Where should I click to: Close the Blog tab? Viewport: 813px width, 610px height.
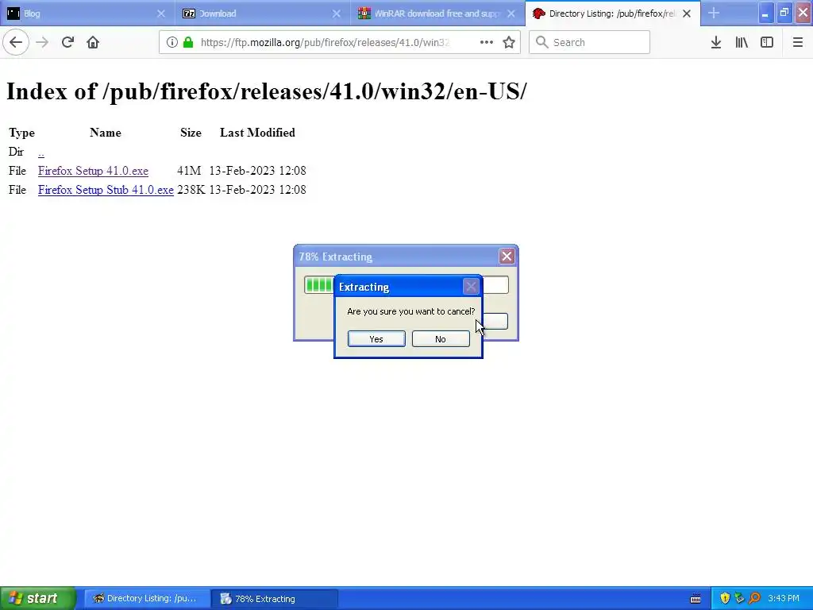pos(161,14)
